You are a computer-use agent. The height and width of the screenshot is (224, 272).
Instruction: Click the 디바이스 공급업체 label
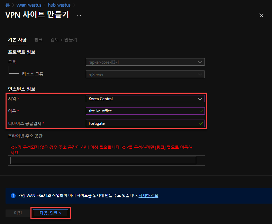tap(25, 123)
